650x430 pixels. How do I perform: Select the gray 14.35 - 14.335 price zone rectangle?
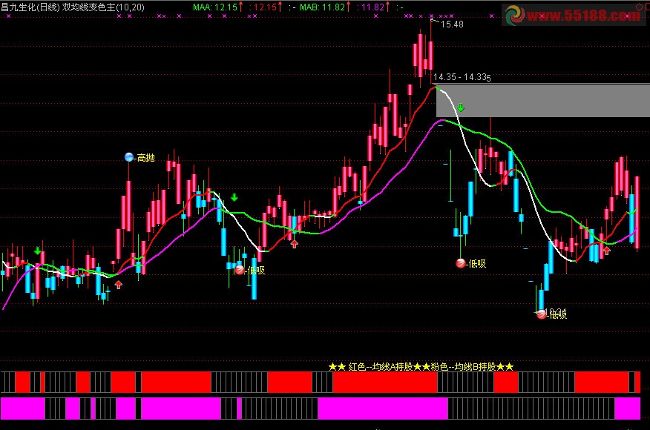point(543,101)
